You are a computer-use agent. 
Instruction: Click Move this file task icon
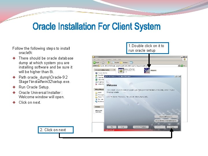pos(96,75)
